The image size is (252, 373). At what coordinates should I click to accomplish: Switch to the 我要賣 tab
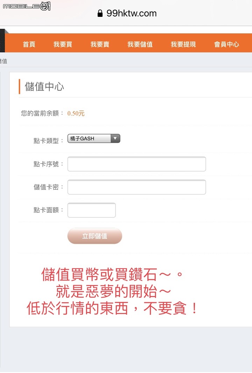(x=100, y=44)
